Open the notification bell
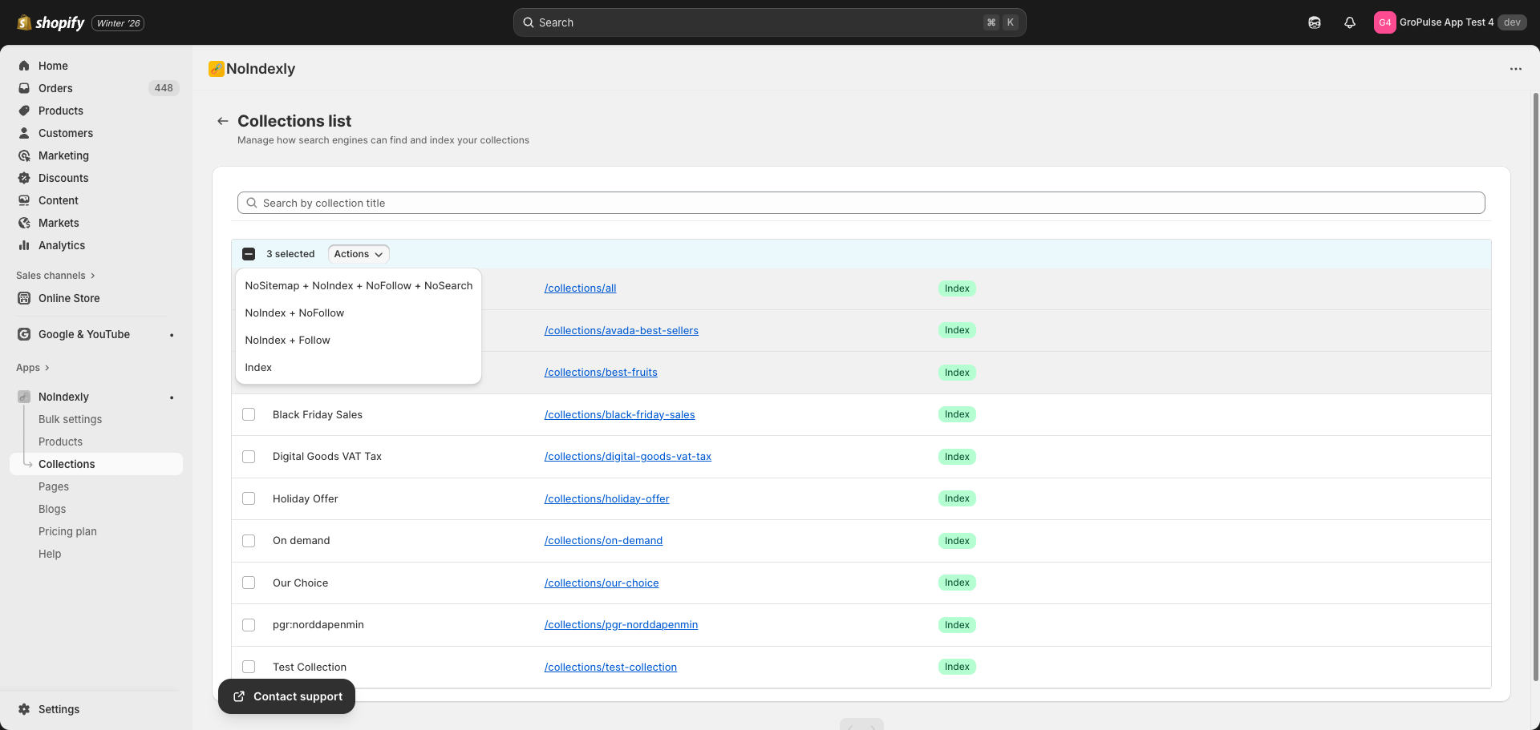The image size is (1540, 730). pos(1349,22)
